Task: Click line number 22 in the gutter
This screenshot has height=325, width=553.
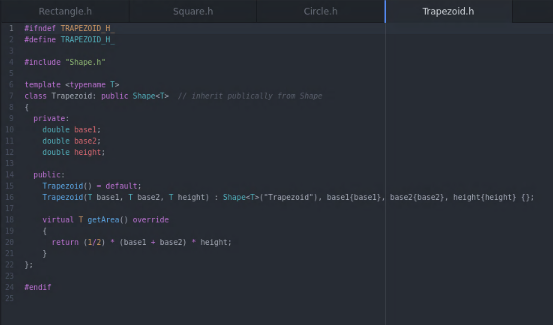Action: pyautogui.click(x=9, y=265)
